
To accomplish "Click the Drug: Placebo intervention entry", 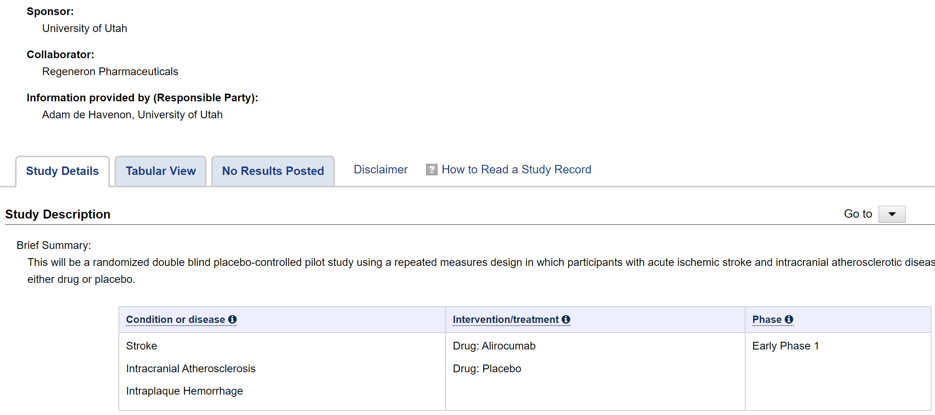I will coord(487,369).
